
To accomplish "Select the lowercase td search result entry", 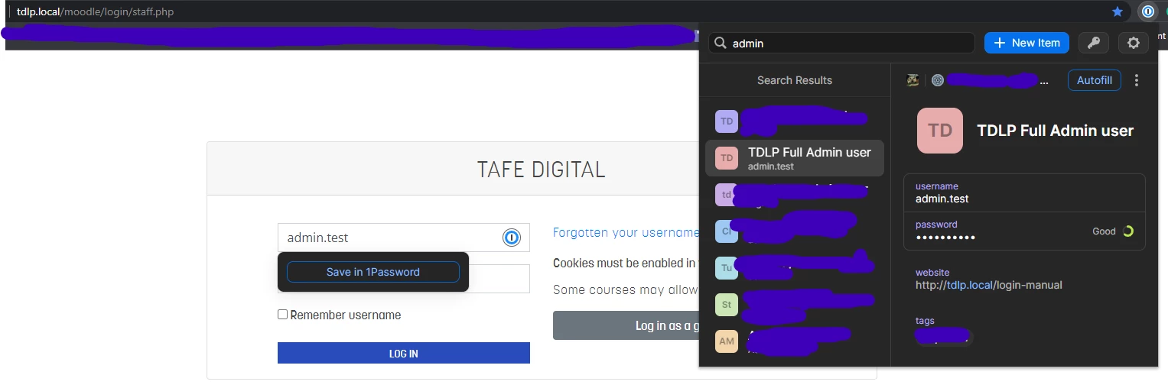I will [794, 195].
